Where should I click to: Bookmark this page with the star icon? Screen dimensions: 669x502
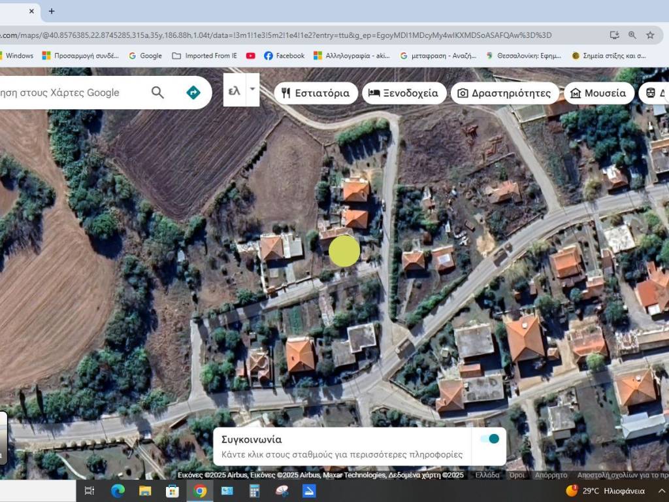(650, 35)
